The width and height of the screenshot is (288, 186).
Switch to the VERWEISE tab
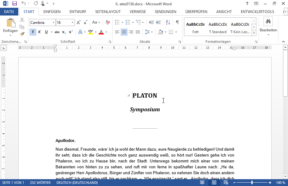[x=138, y=12]
